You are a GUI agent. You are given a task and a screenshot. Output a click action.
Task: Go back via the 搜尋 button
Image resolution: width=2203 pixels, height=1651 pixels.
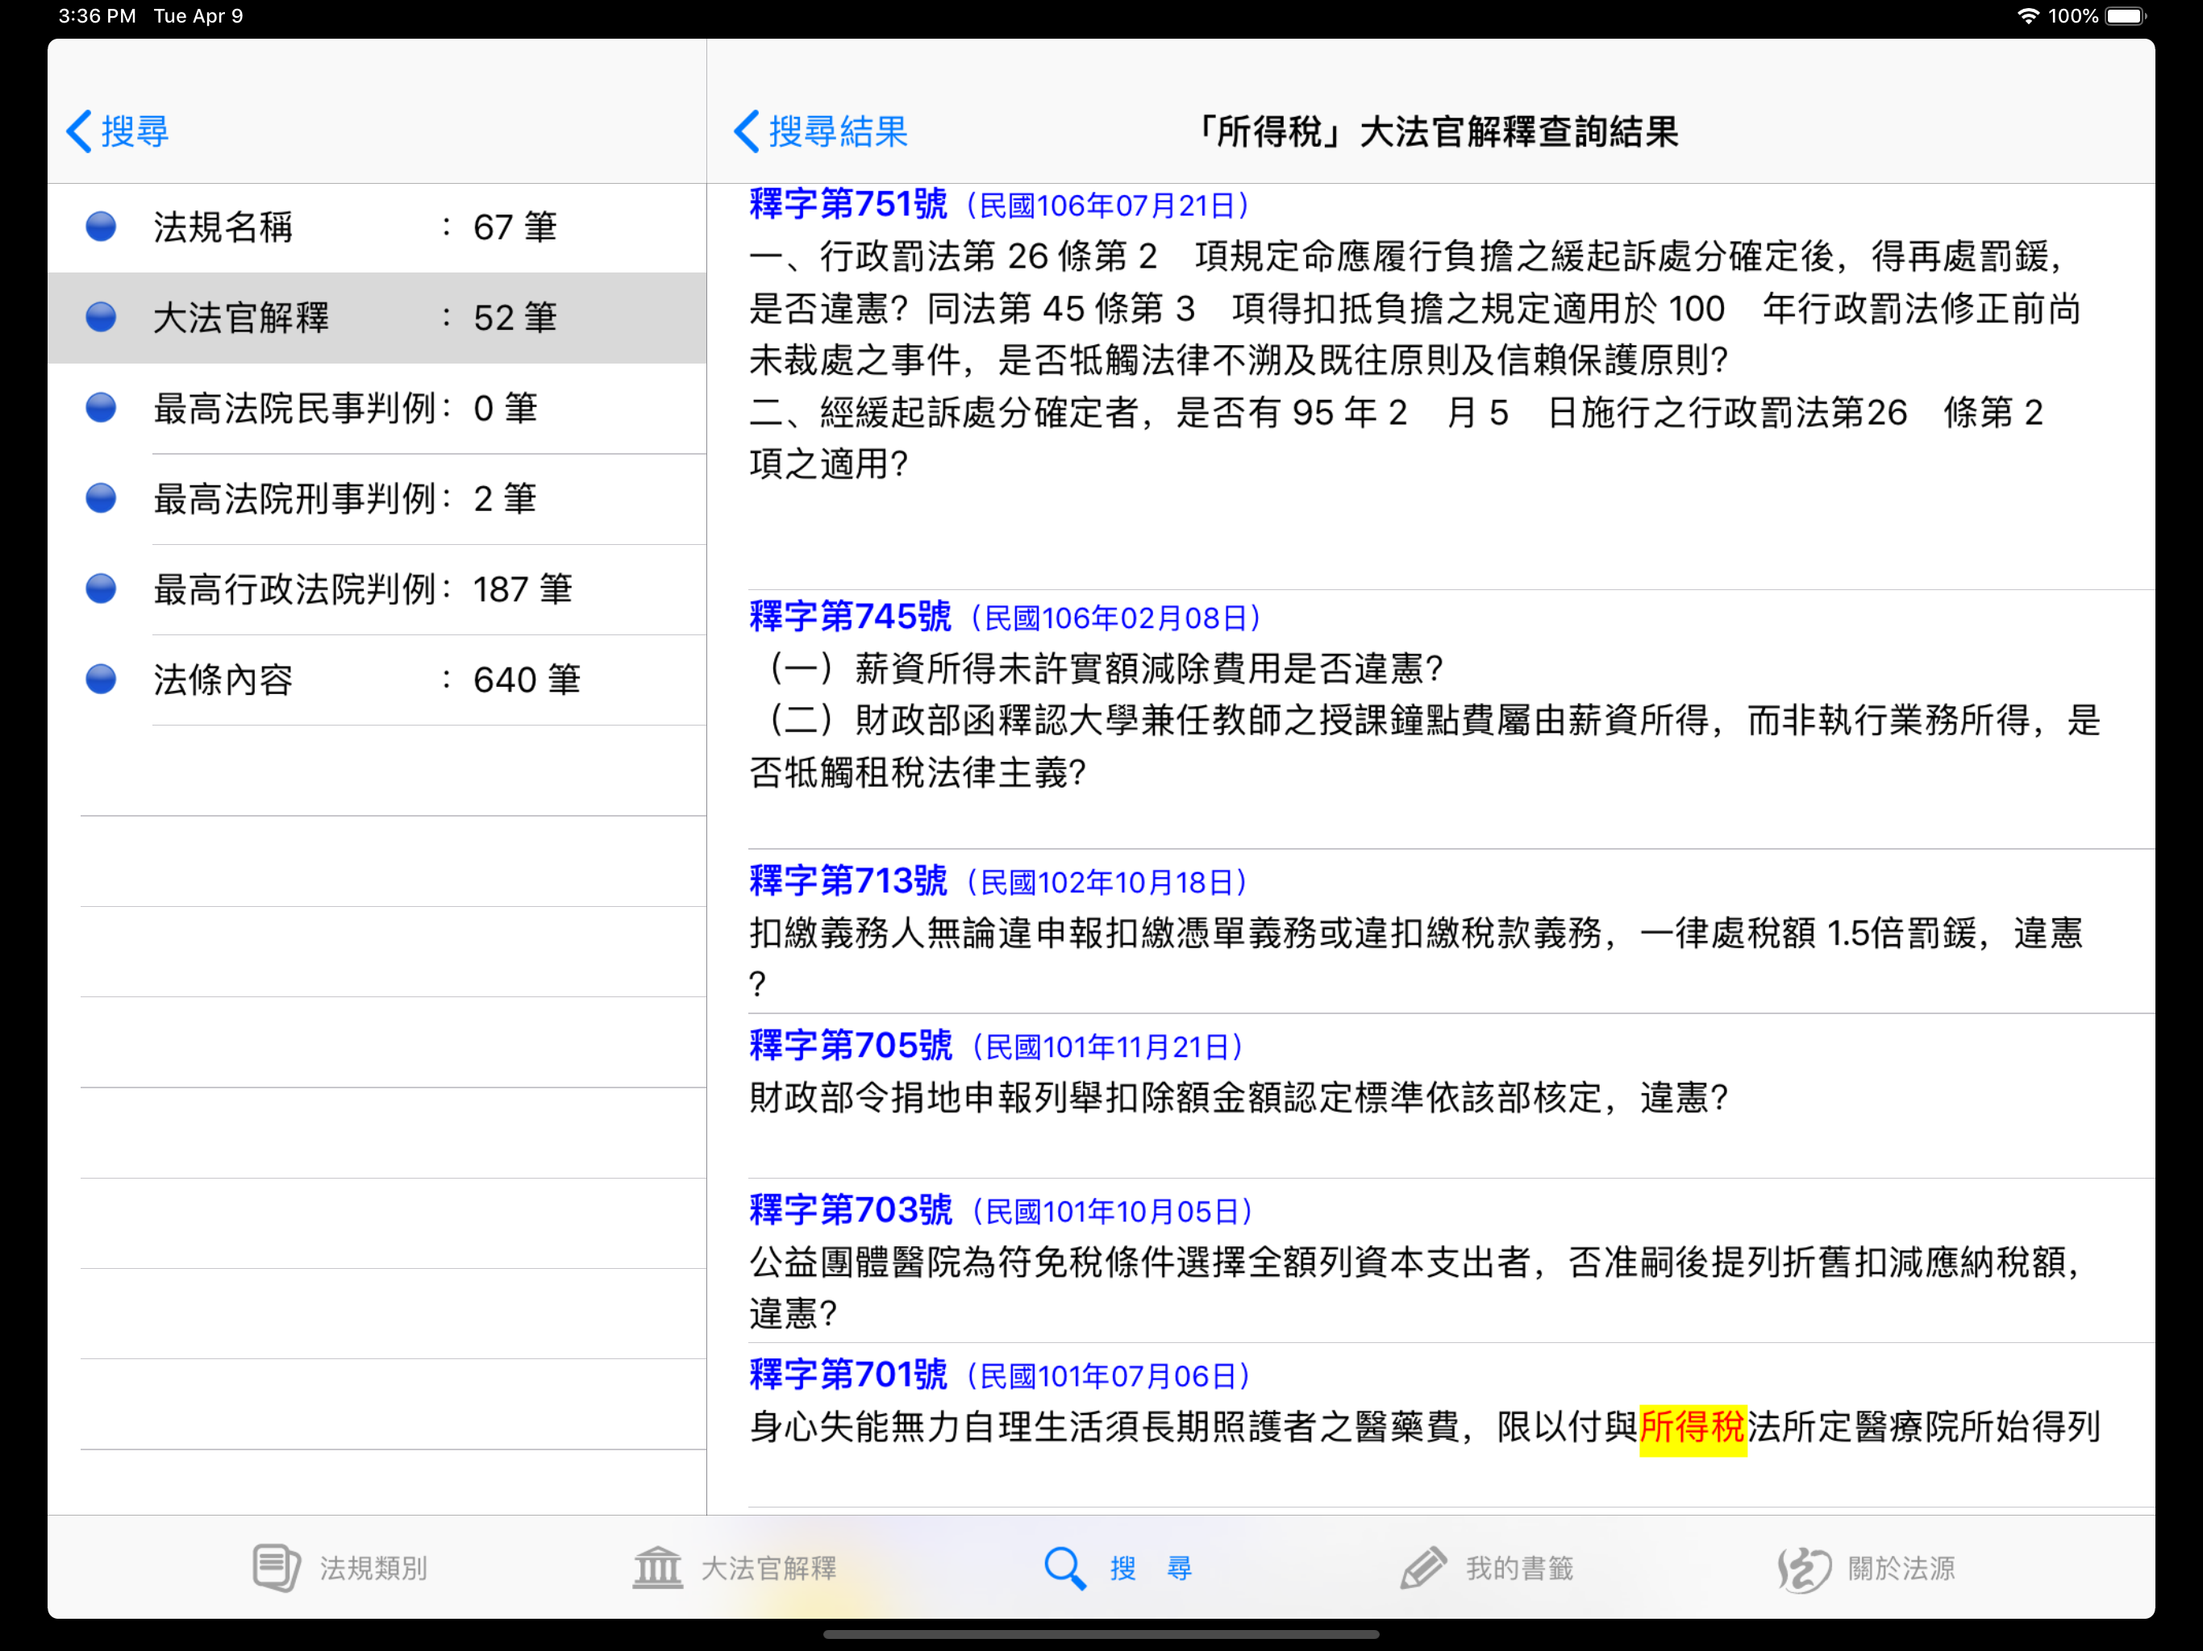(118, 131)
